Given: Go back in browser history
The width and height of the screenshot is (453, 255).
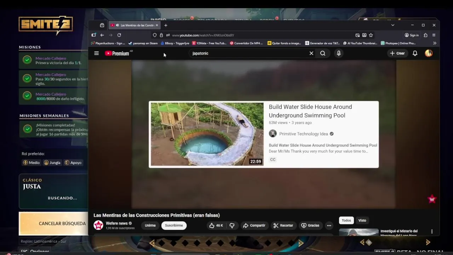Looking at the screenshot, I should 102,35.
